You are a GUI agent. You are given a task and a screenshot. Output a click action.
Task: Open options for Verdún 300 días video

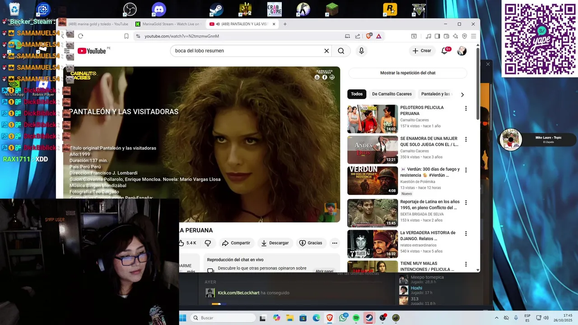pyautogui.click(x=466, y=170)
